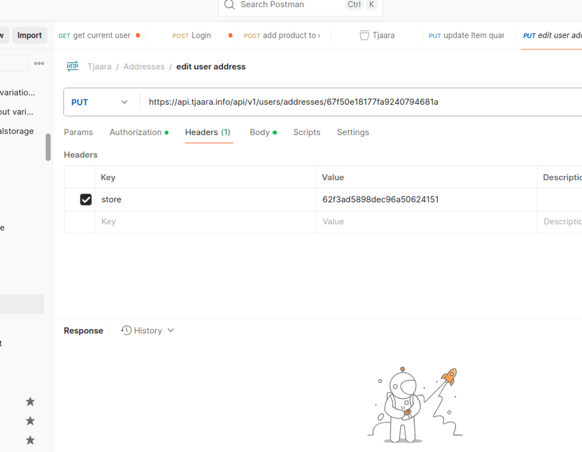Click the sidebar vertical scrollbar thumb
582x452 pixels.
(x=48, y=147)
